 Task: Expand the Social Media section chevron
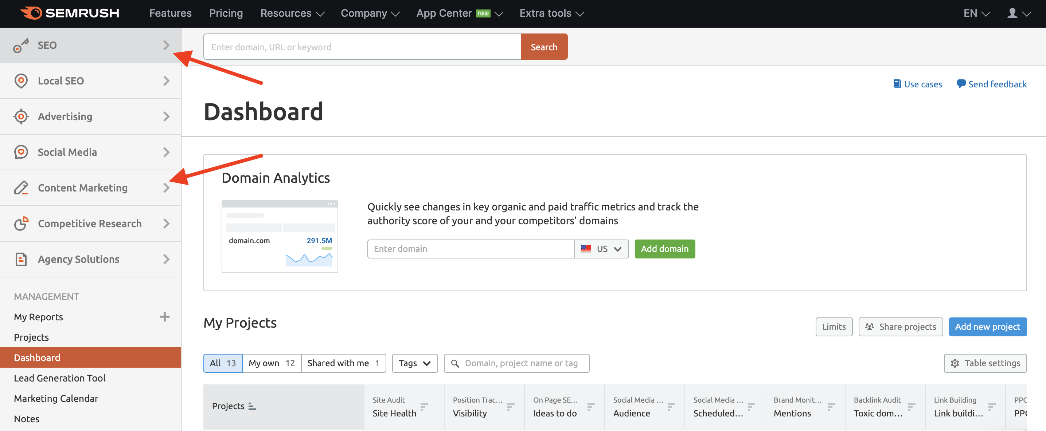[x=166, y=152]
